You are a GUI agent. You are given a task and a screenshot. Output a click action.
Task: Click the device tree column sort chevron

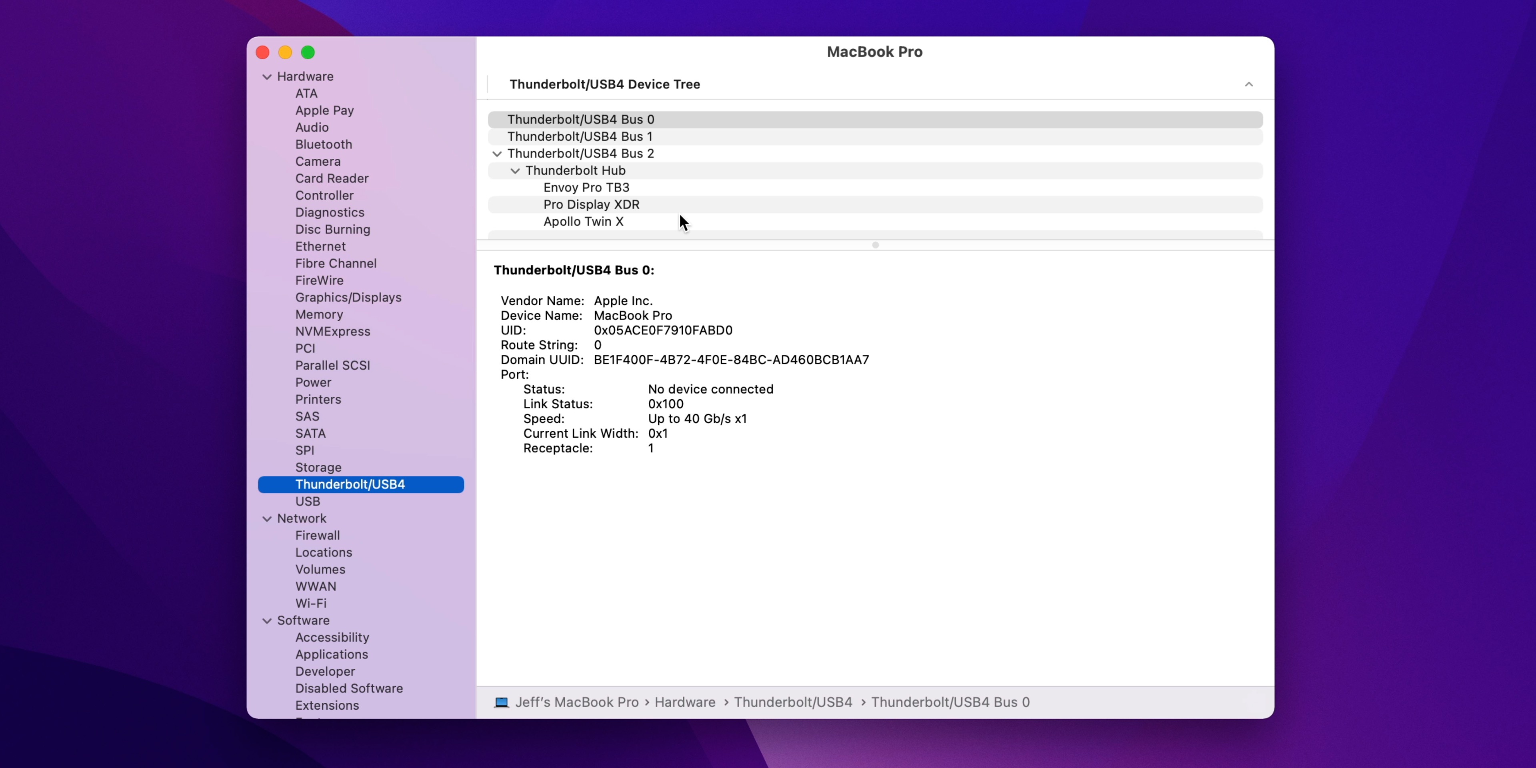point(1248,85)
